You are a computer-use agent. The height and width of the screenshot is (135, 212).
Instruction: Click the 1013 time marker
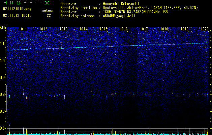coord(63,29)
